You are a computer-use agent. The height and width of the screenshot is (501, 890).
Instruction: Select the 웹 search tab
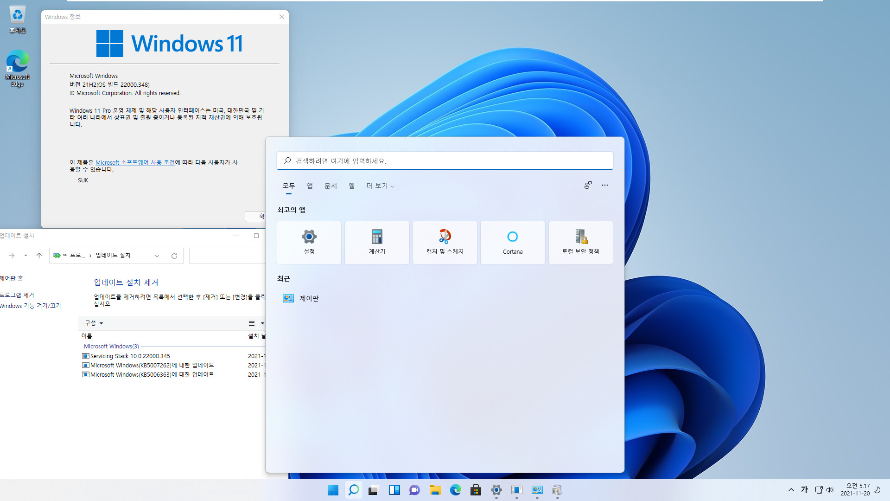pos(351,186)
